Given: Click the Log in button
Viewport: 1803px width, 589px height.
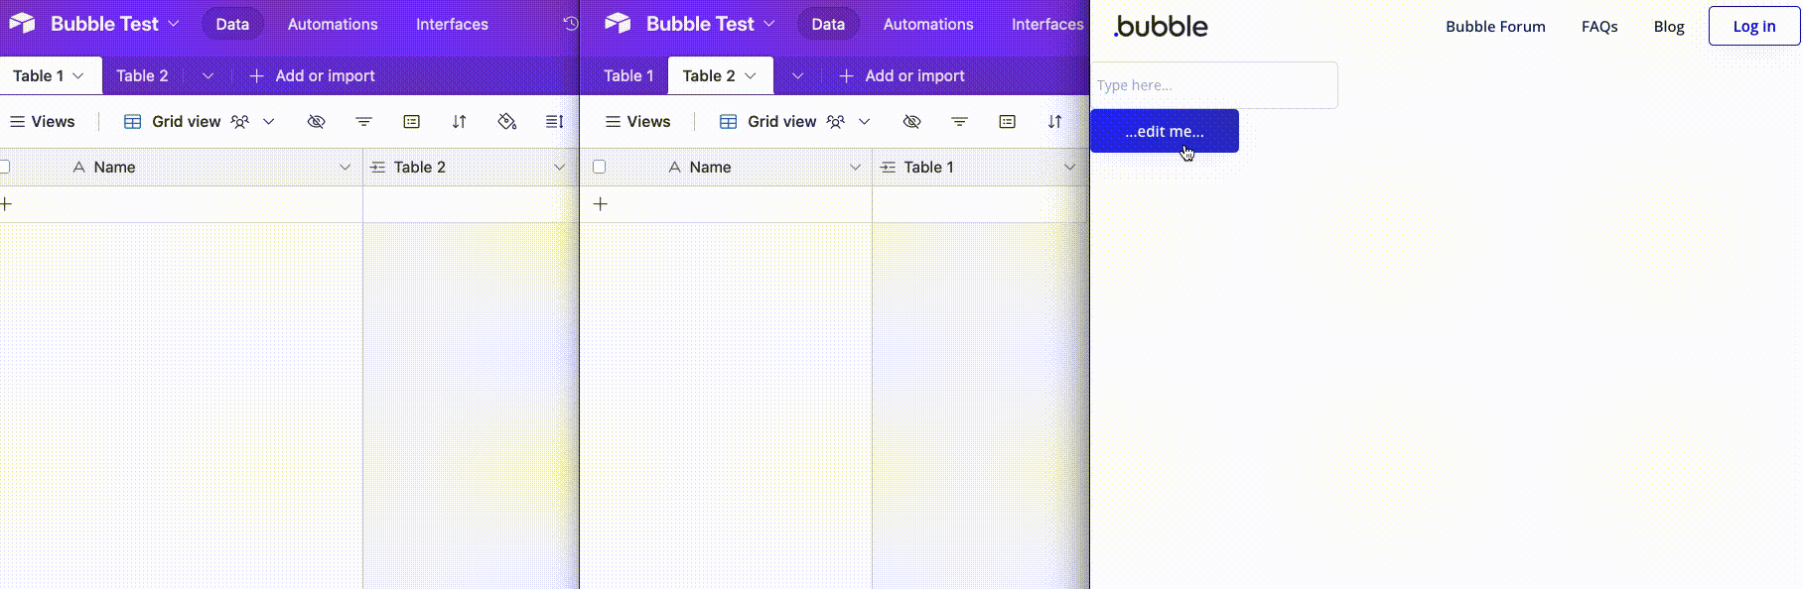Looking at the screenshot, I should point(1754,26).
